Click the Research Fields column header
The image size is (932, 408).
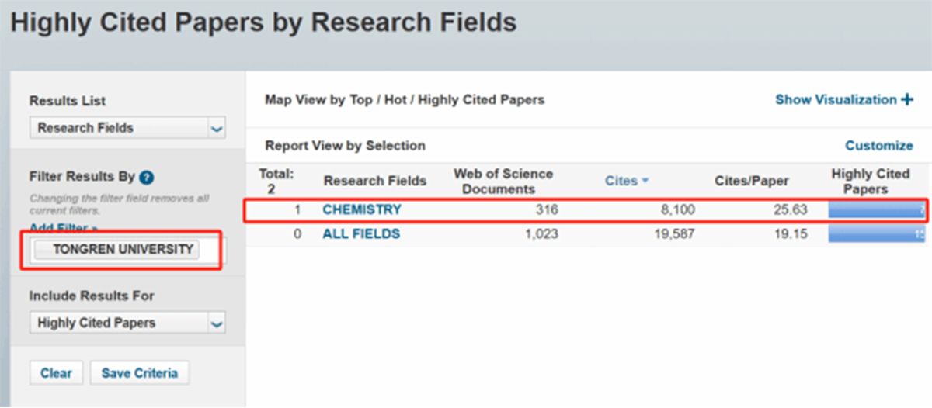(375, 181)
